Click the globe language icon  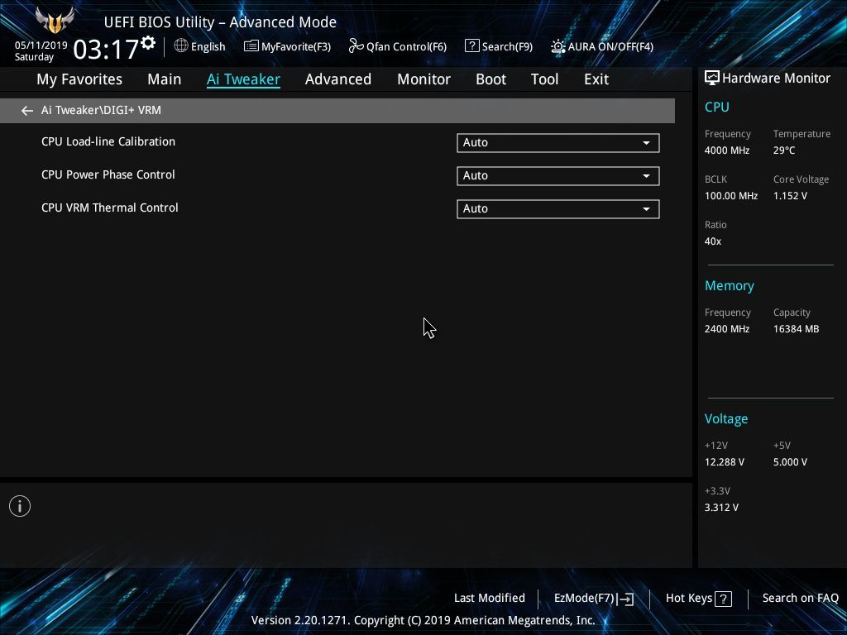click(181, 46)
